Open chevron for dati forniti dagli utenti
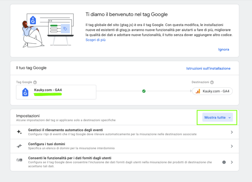This screenshot has width=252, height=182. coord(232,162)
